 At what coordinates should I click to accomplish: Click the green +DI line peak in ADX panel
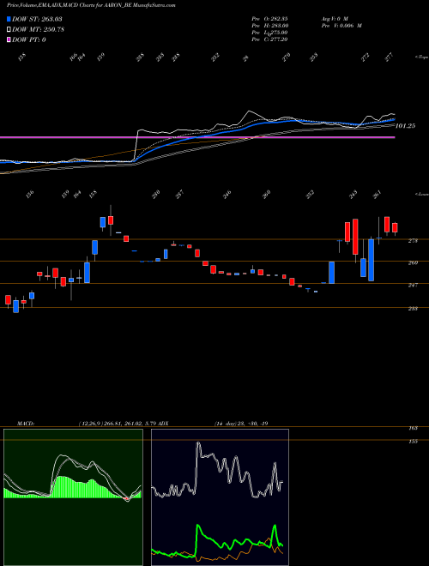[x=197, y=526]
